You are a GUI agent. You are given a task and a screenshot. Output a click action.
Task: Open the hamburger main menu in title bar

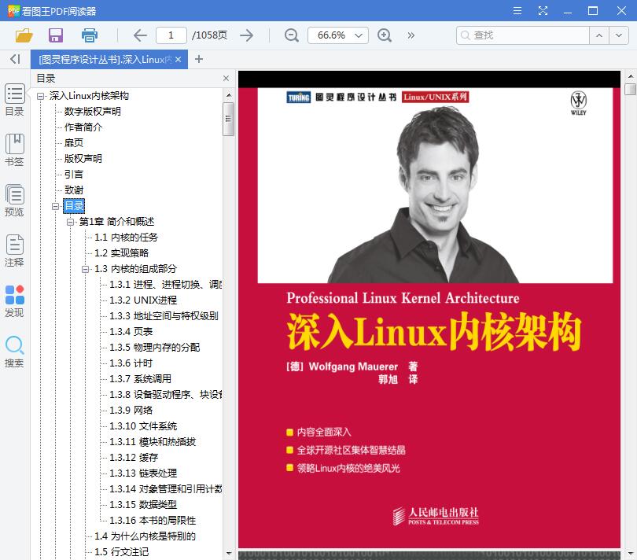pos(517,10)
